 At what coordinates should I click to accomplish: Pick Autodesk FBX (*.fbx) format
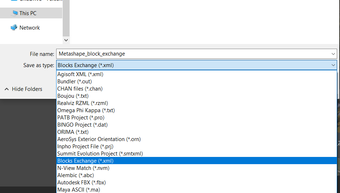pos(196,183)
